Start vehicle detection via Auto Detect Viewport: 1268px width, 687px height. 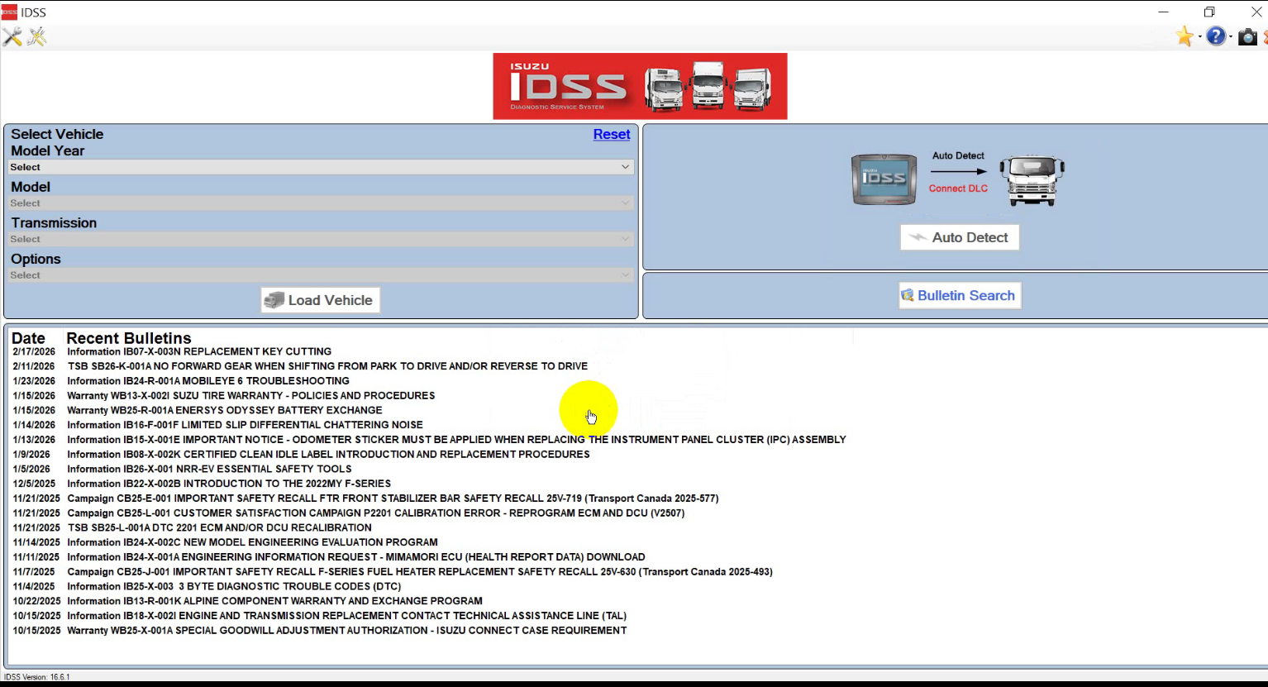[x=959, y=237]
